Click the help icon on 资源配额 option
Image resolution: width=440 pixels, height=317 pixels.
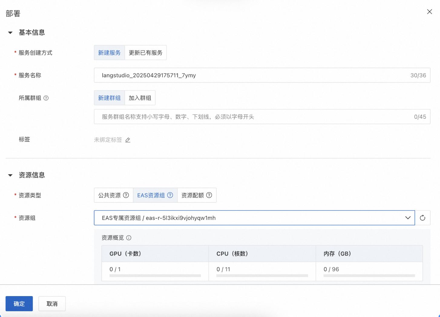[209, 195]
